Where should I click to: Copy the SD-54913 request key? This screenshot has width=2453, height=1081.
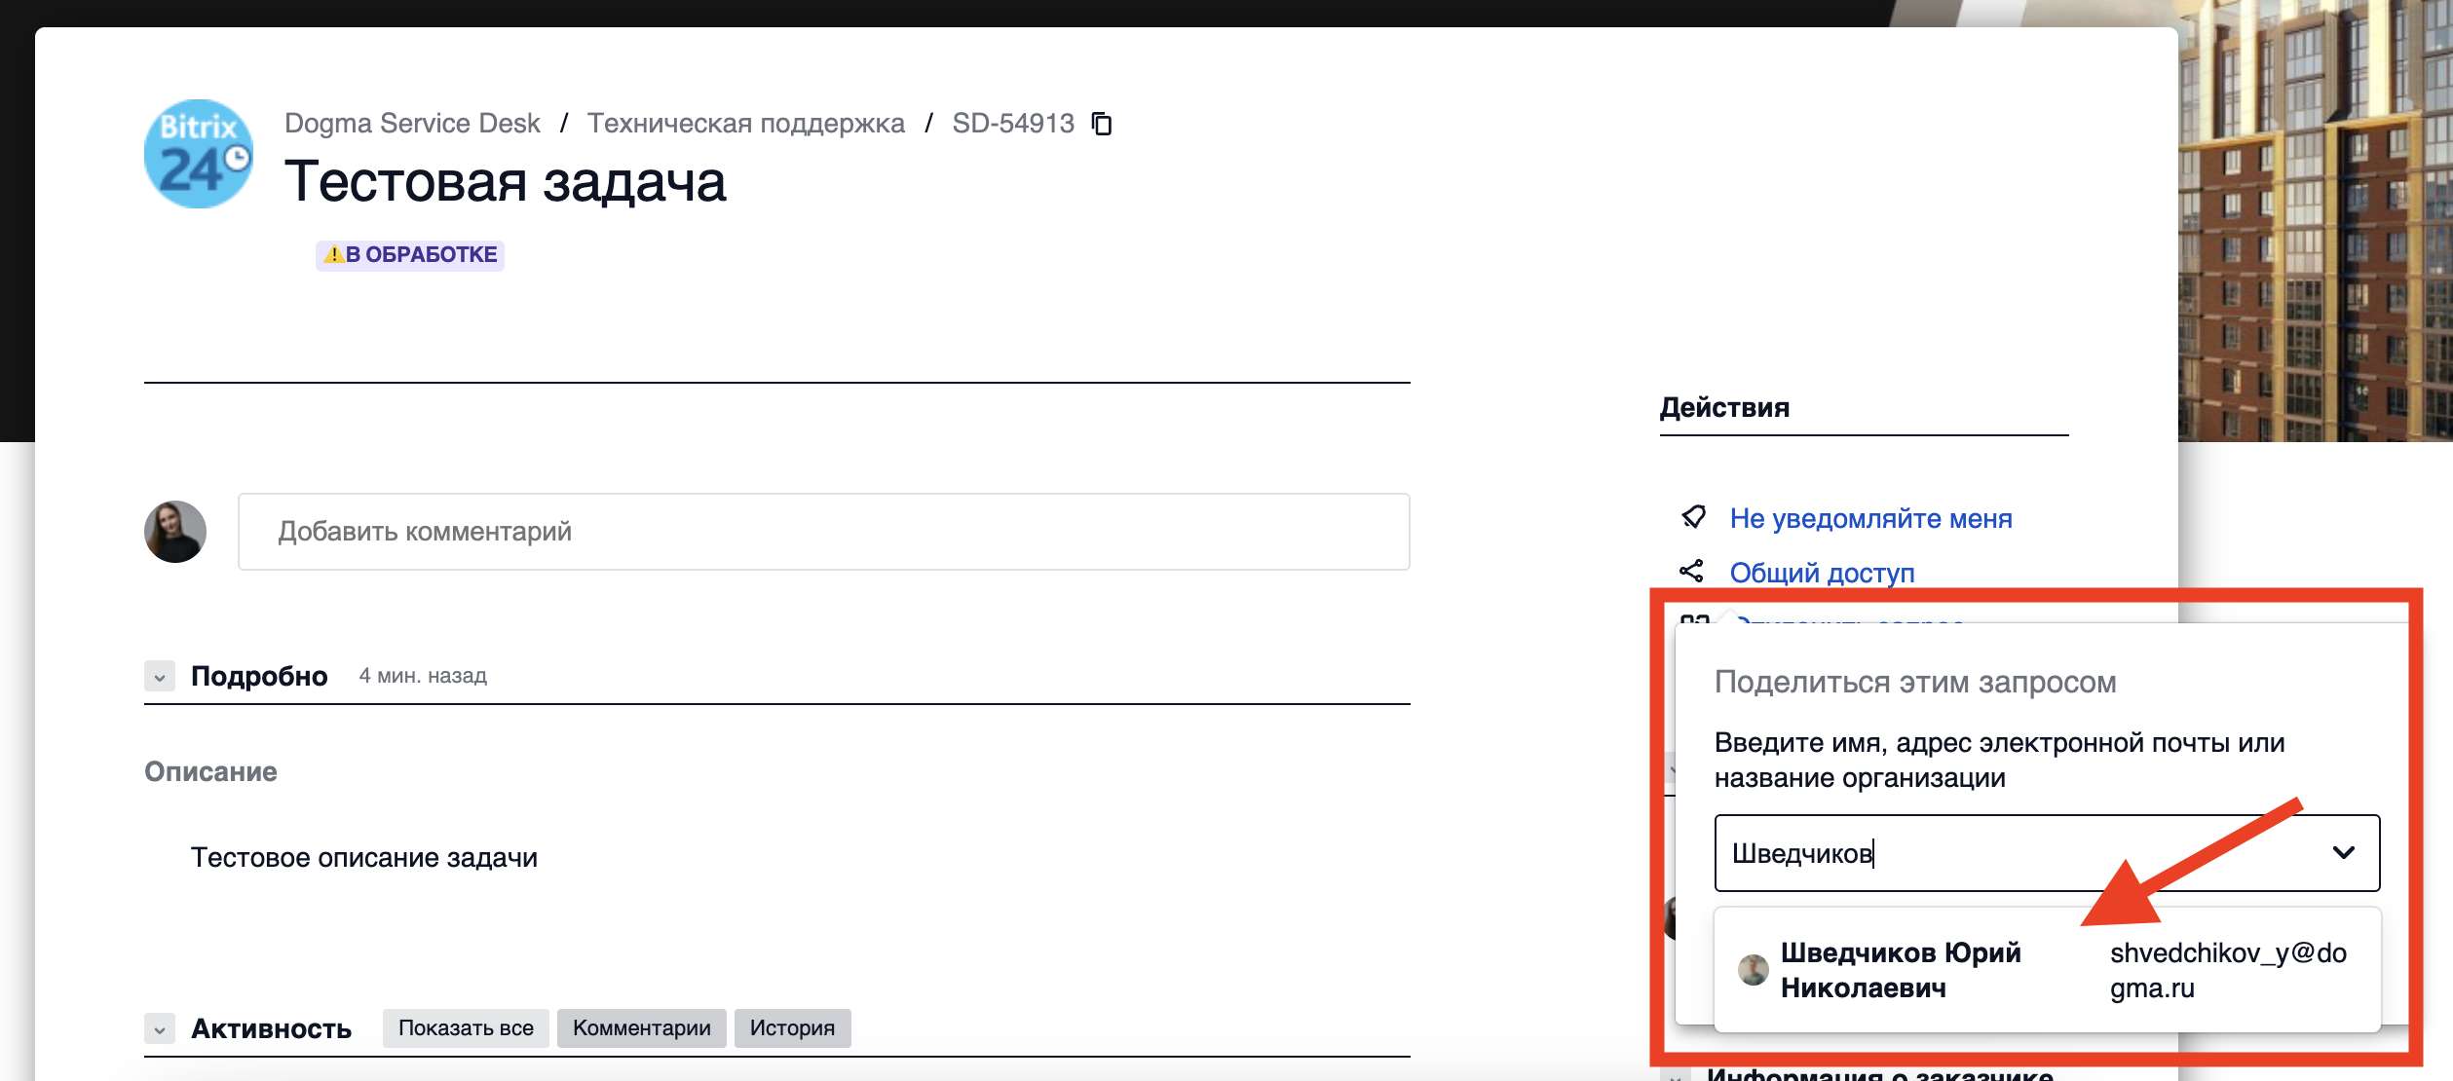pos(1102,124)
